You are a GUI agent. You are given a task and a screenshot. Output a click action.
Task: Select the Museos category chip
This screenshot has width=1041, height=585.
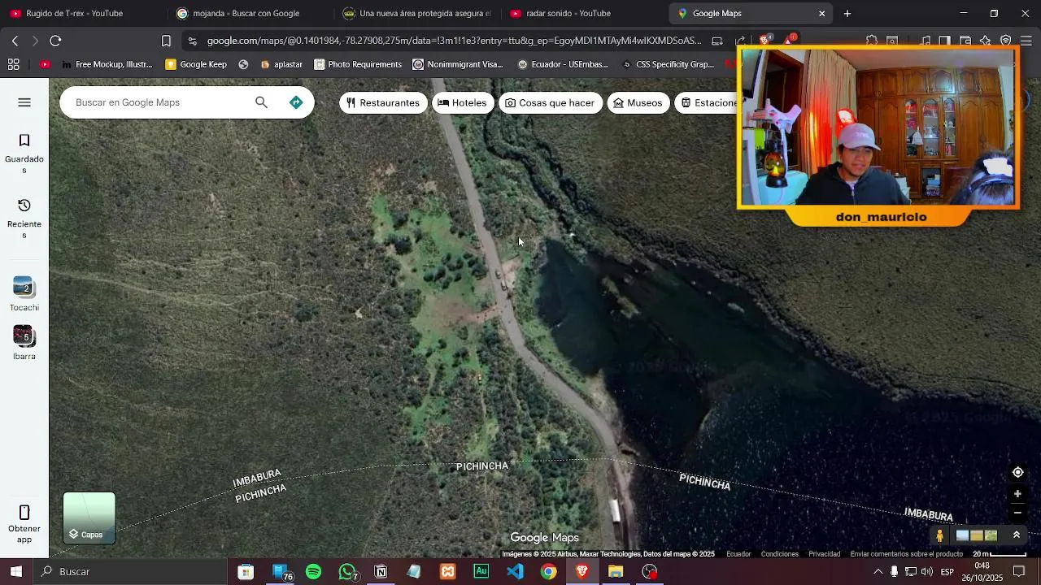click(638, 103)
